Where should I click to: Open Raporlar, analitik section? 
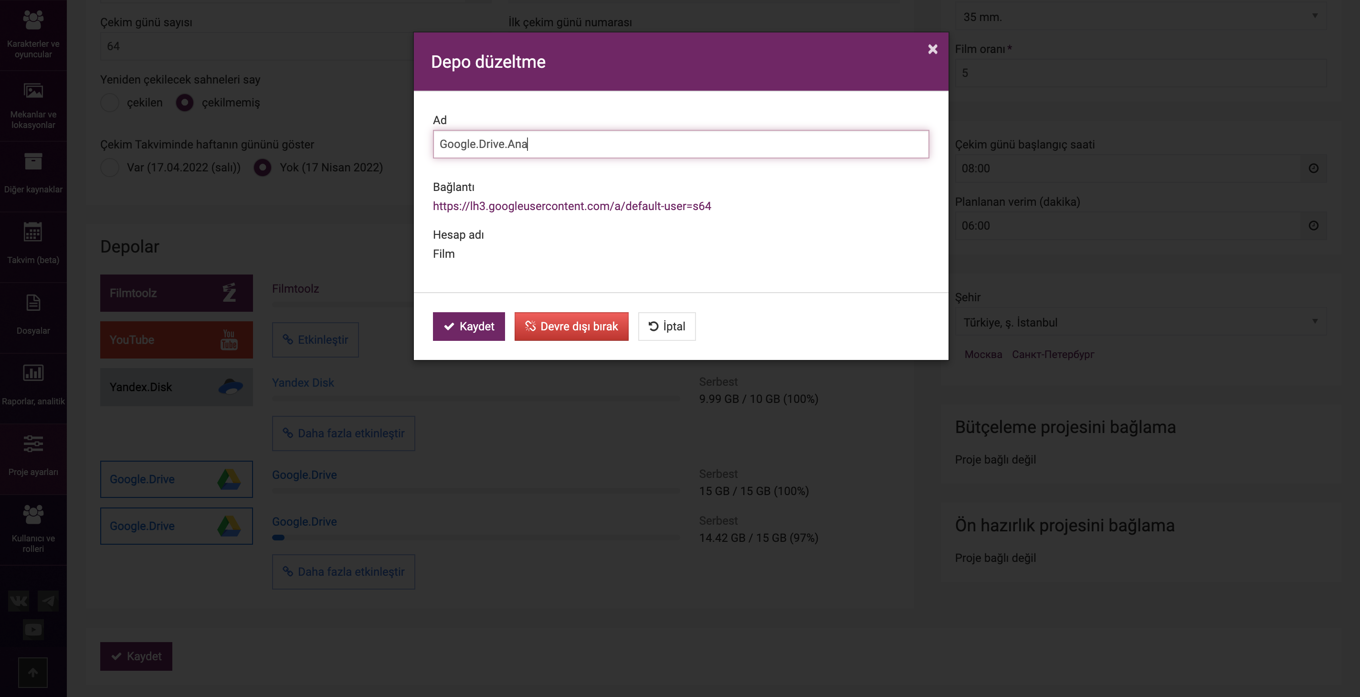33,389
